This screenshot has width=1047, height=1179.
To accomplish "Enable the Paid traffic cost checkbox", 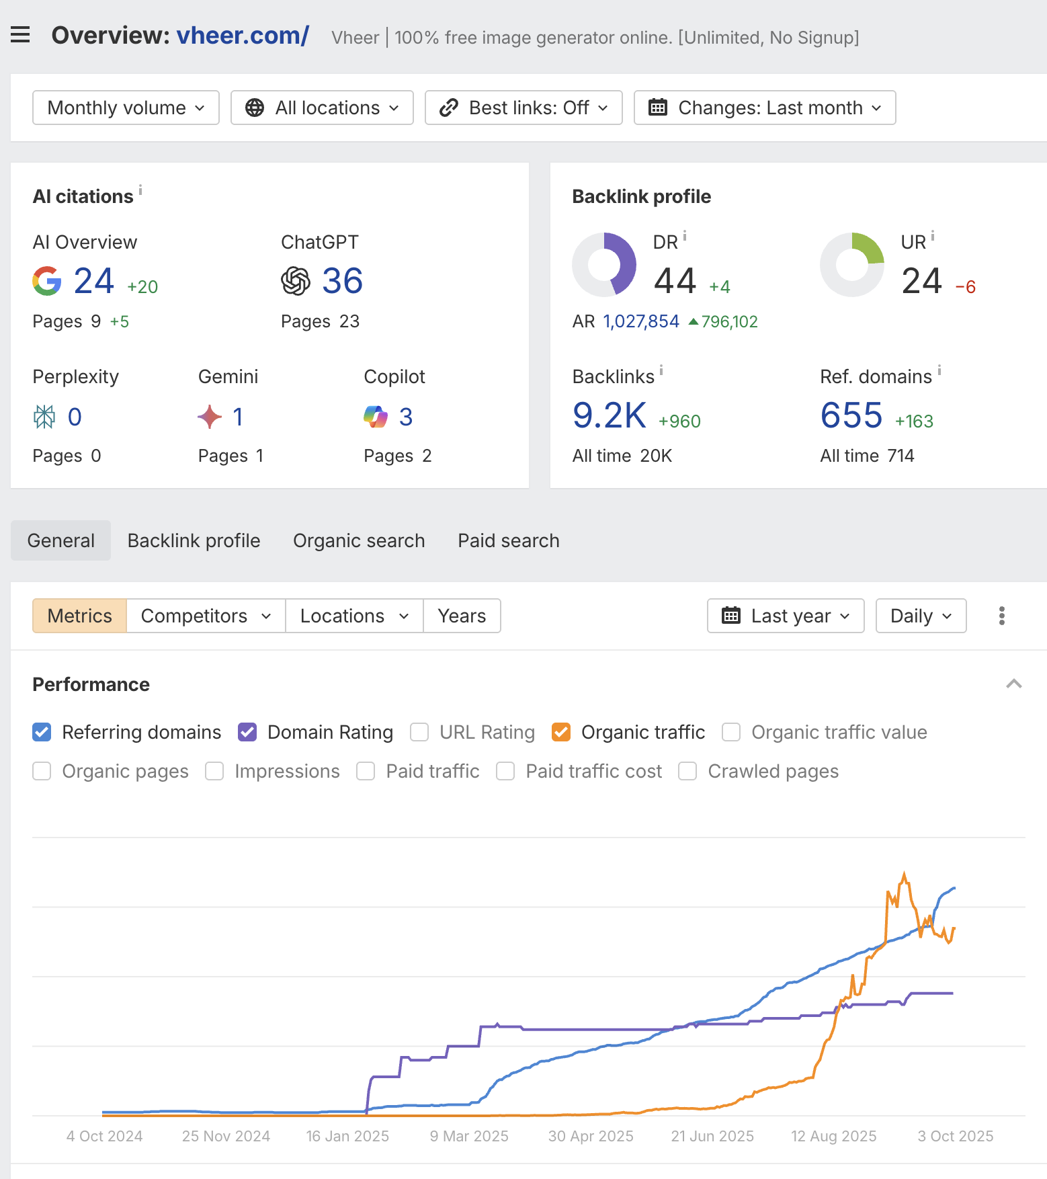I will tap(505, 771).
